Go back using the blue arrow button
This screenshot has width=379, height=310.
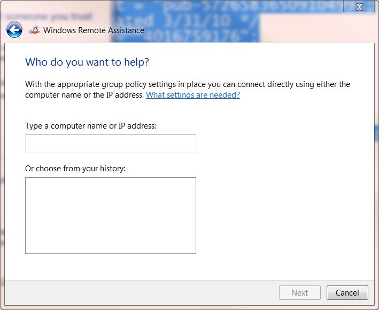tap(14, 30)
